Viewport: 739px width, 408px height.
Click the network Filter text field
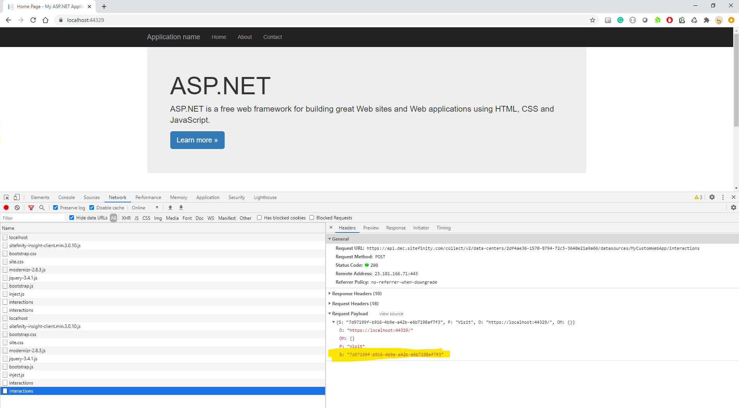click(x=33, y=218)
